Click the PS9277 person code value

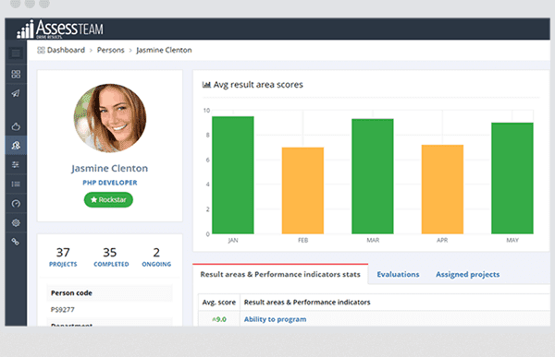point(63,310)
